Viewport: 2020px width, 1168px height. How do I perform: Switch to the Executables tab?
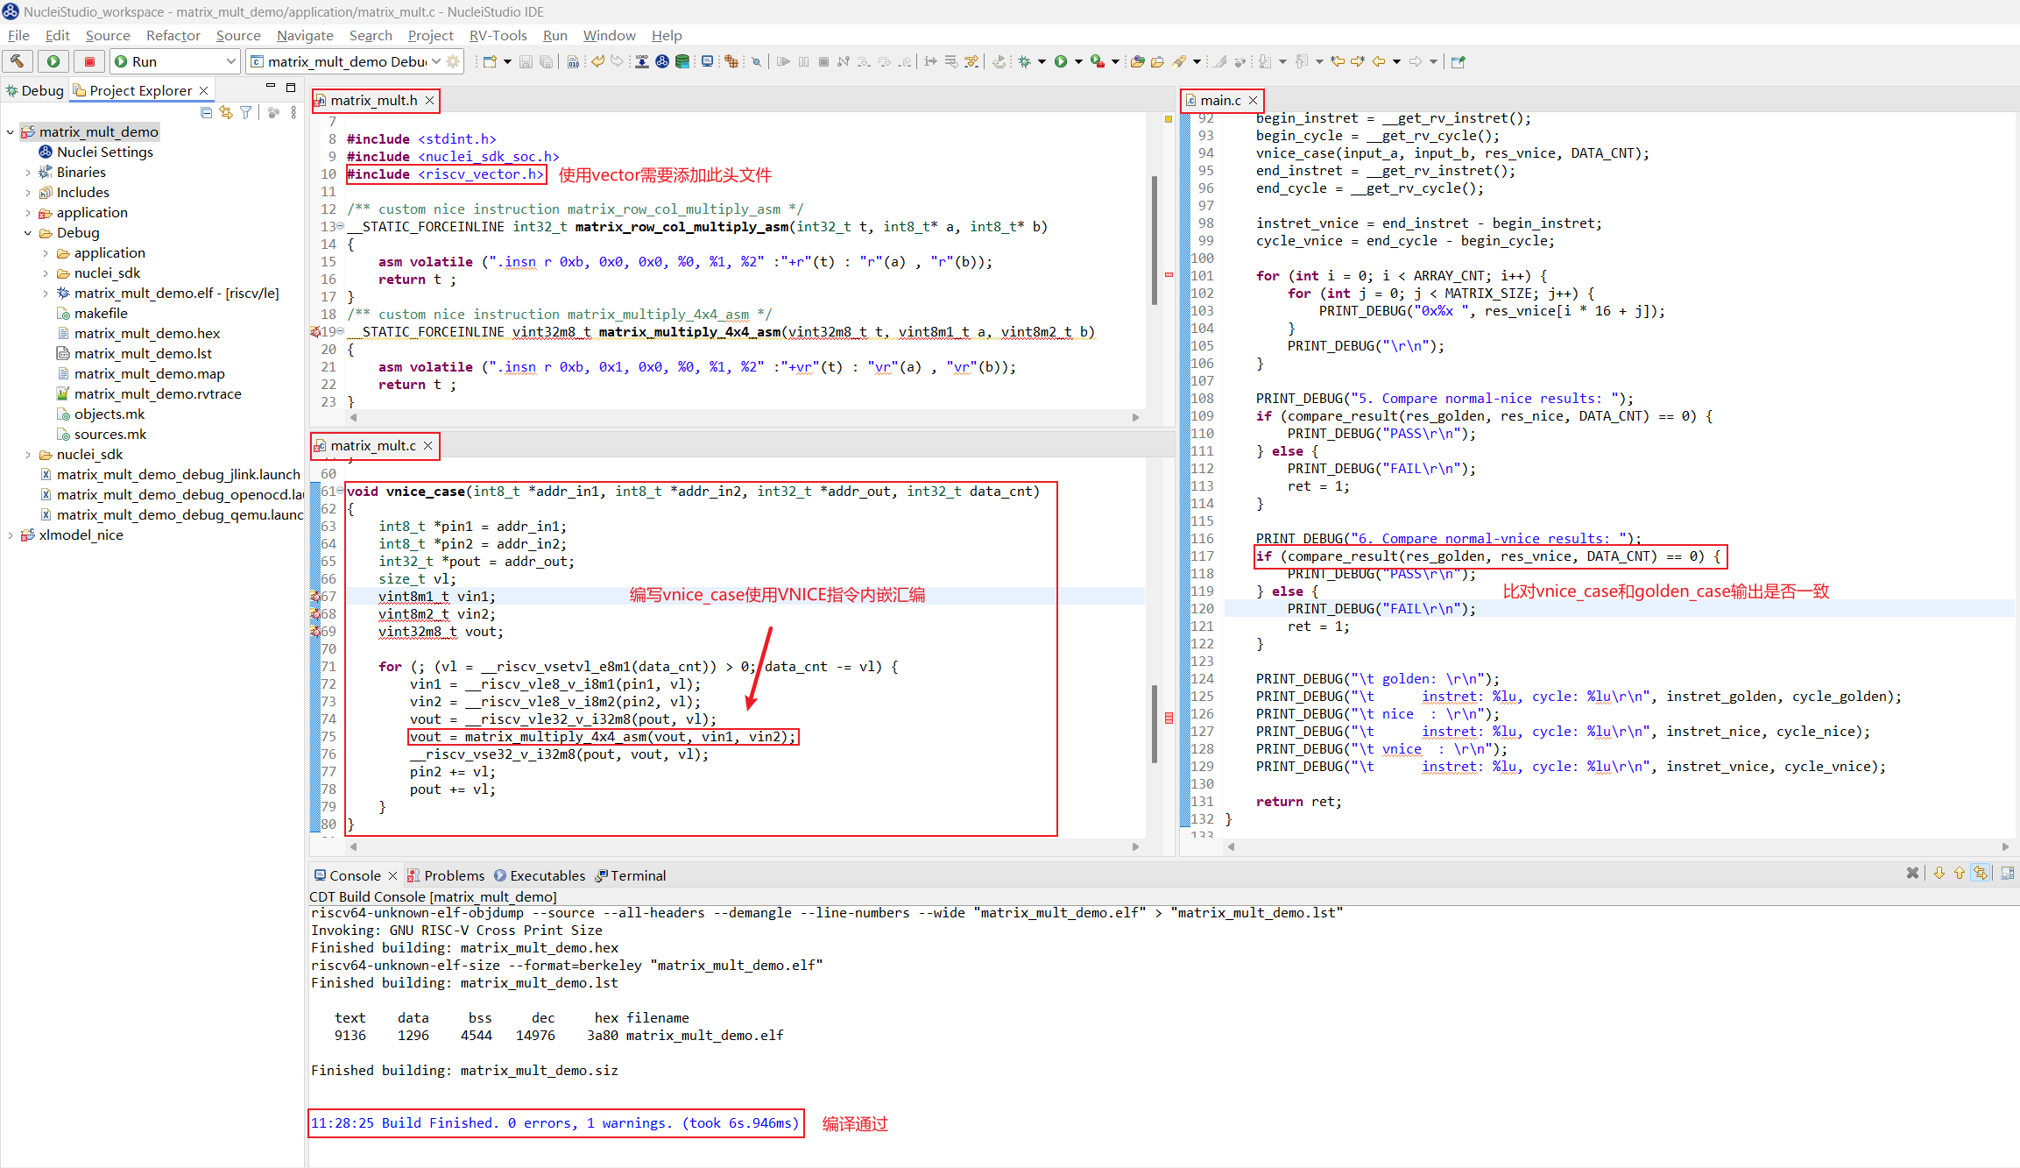coord(540,875)
